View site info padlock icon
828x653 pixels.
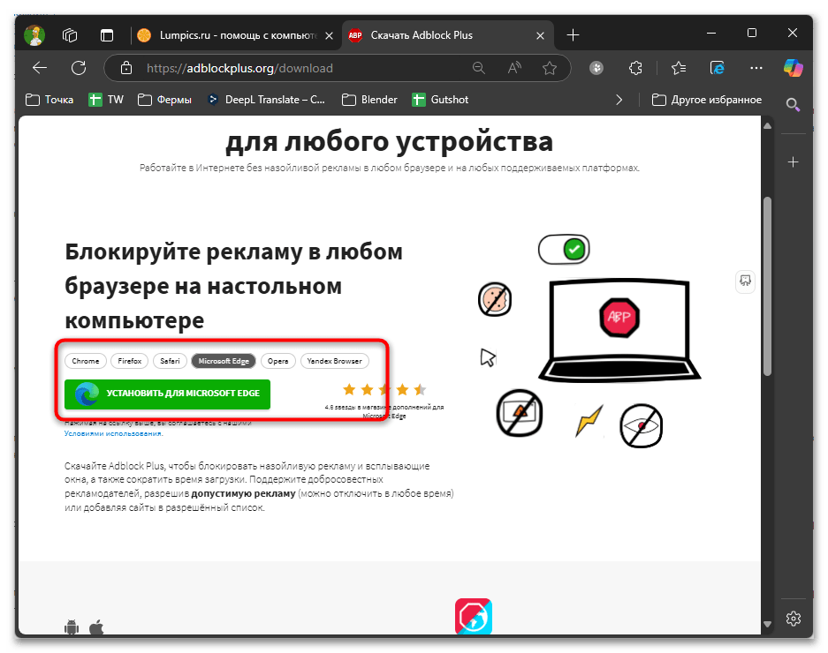[126, 68]
